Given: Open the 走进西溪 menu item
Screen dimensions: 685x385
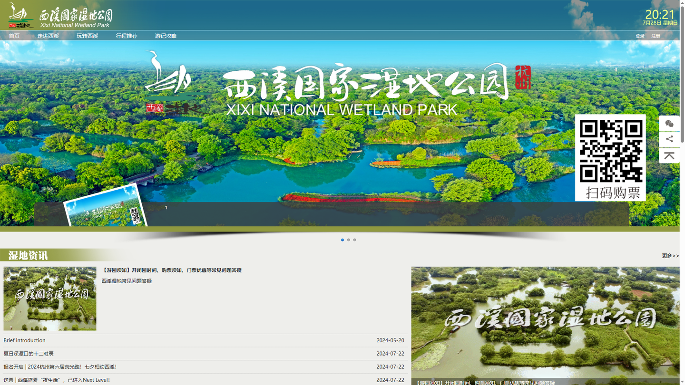Looking at the screenshot, I should tap(48, 36).
